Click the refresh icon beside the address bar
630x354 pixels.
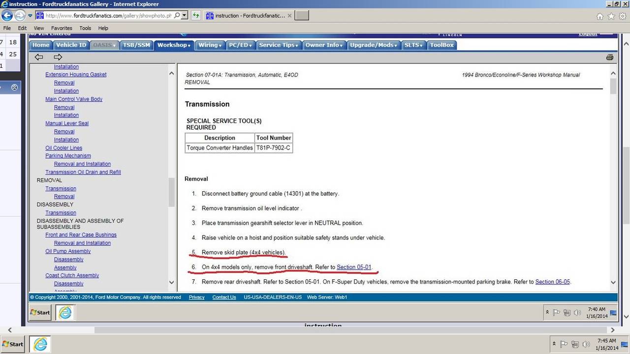(196, 15)
